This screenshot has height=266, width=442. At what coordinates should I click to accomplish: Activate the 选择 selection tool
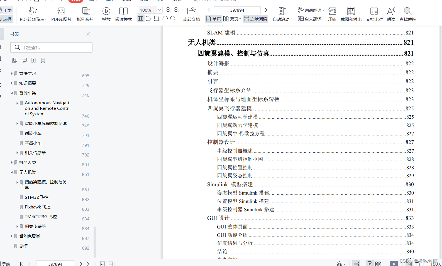click(6, 19)
